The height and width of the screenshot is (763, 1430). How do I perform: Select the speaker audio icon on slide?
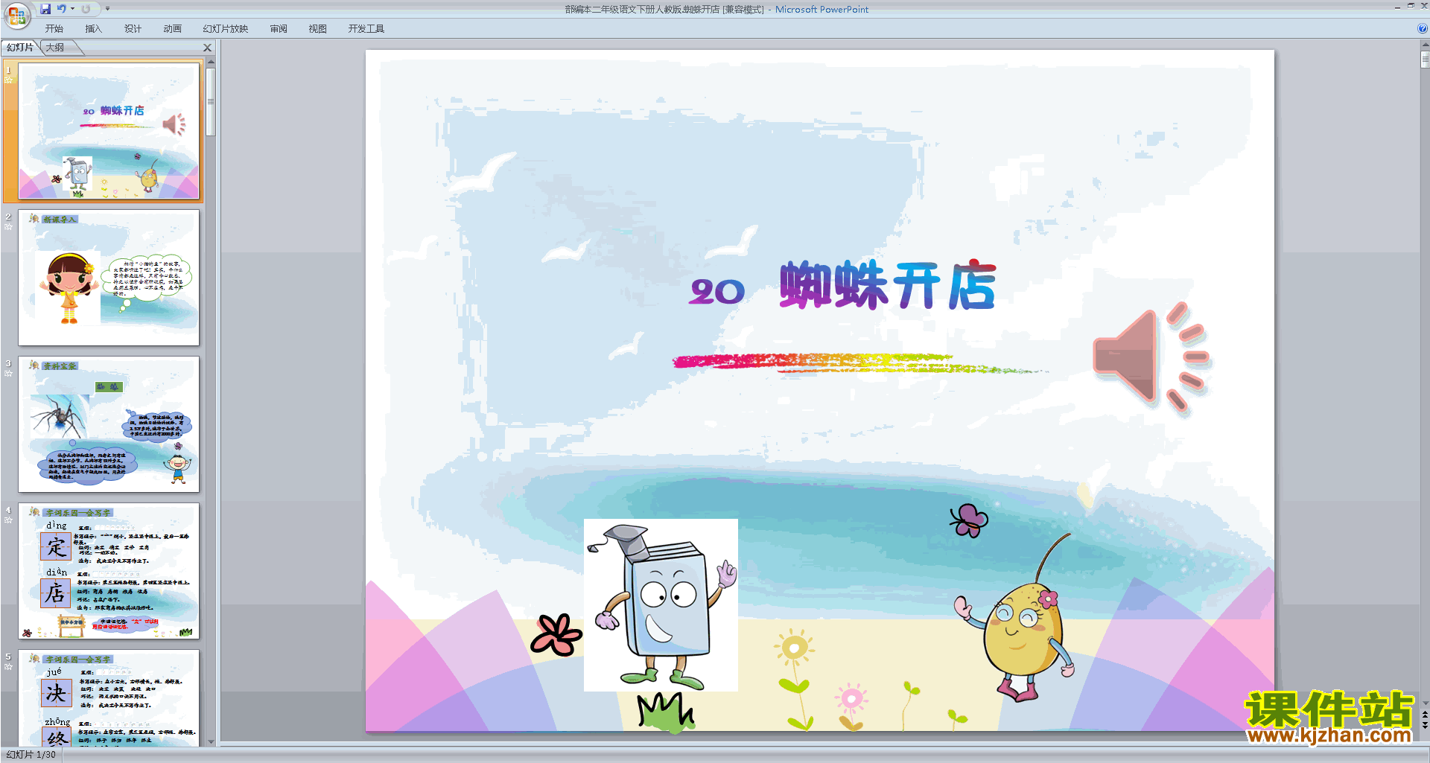[1151, 357]
